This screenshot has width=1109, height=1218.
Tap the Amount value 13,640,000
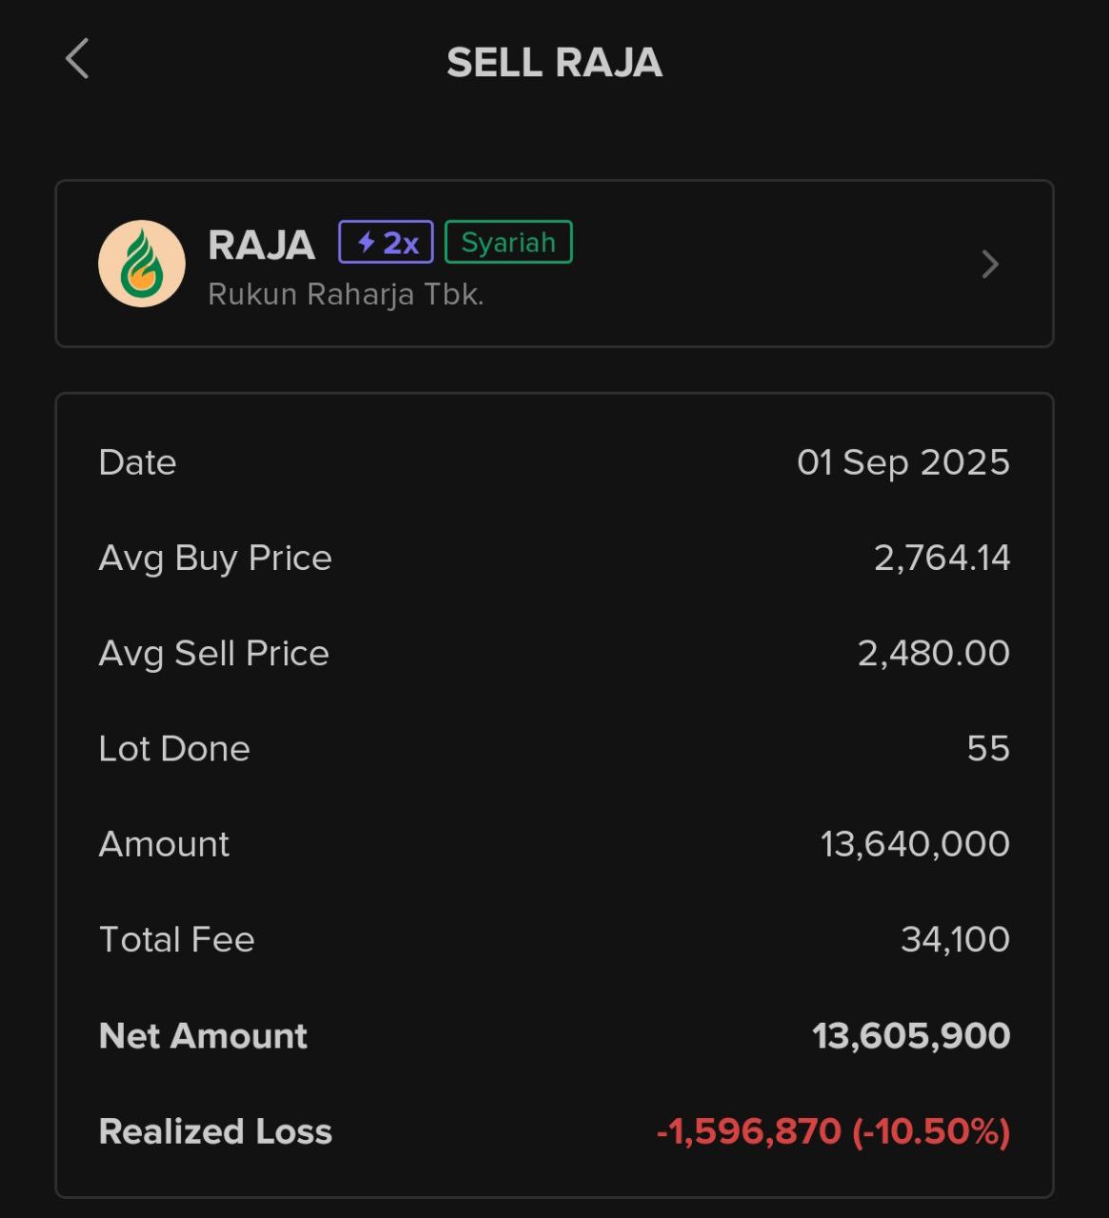(x=915, y=844)
